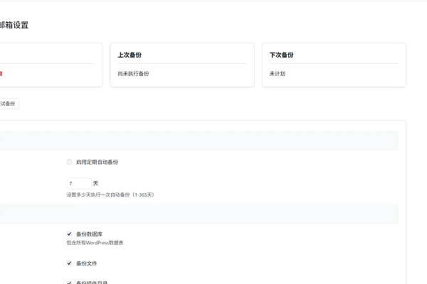Click the 天 unit label

point(95,183)
